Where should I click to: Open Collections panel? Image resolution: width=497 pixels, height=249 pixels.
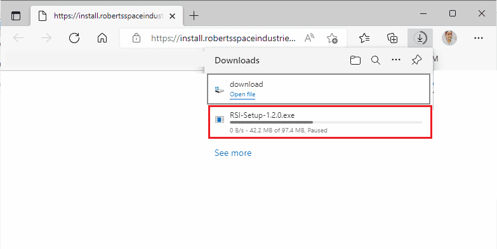click(x=392, y=38)
